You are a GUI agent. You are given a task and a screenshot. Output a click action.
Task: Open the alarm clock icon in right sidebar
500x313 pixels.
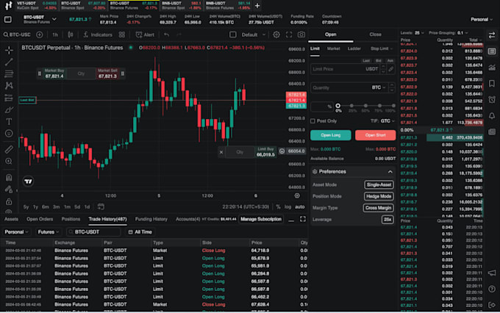point(492,99)
